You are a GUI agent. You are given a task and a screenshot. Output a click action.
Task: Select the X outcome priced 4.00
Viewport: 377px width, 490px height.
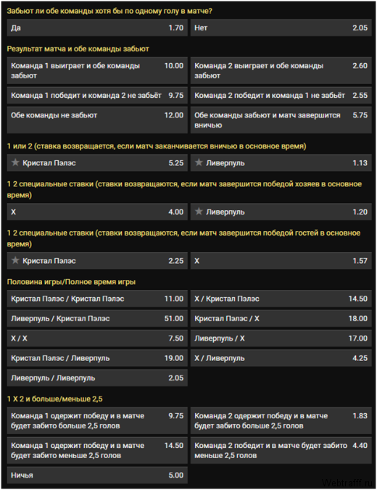click(x=97, y=212)
